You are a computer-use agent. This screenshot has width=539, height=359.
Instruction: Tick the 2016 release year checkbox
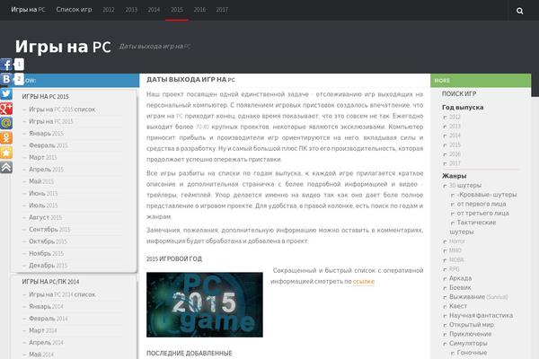[x=445, y=154]
